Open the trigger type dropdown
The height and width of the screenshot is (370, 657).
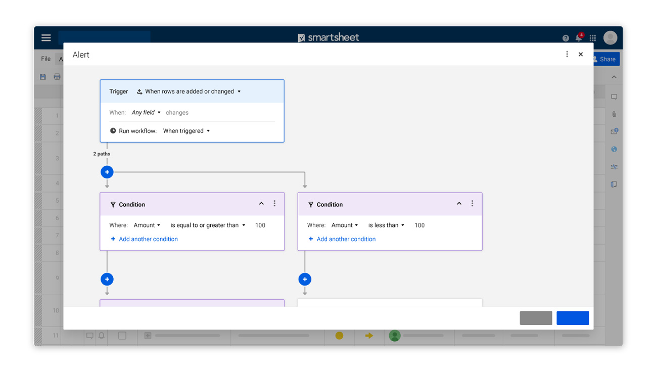click(190, 91)
